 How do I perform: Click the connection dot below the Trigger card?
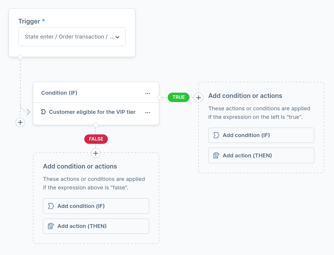[x=20, y=57]
